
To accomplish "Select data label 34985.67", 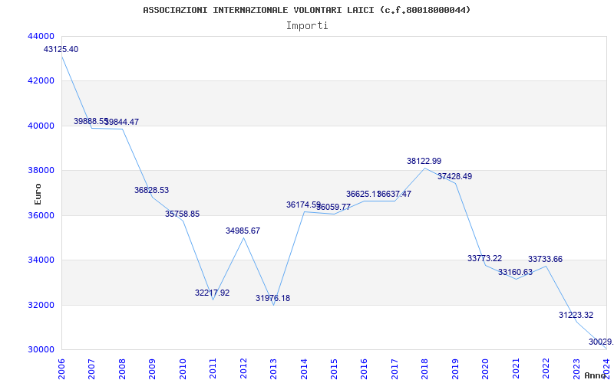I will (243, 231).
